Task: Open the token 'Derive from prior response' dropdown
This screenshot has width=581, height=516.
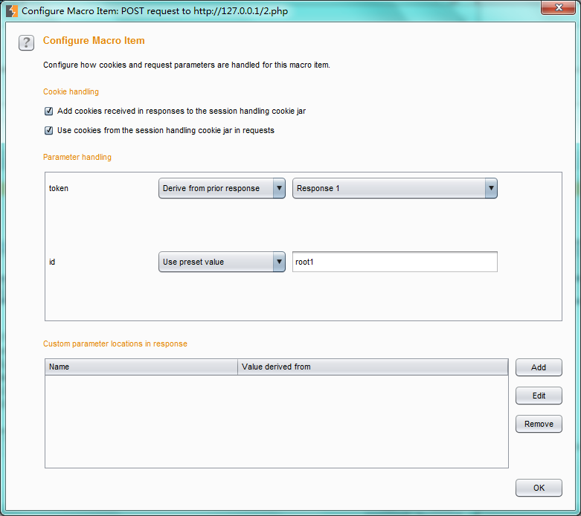Action: click(x=222, y=188)
